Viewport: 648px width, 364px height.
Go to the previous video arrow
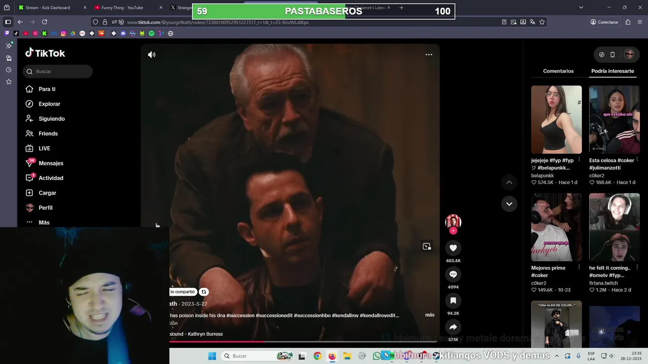(x=509, y=182)
